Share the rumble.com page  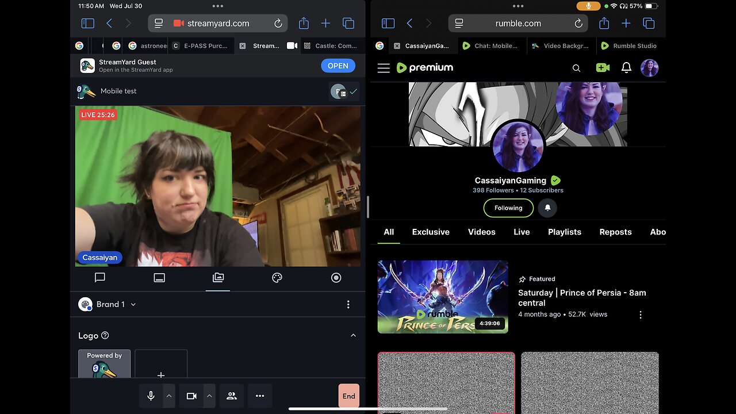point(604,23)
